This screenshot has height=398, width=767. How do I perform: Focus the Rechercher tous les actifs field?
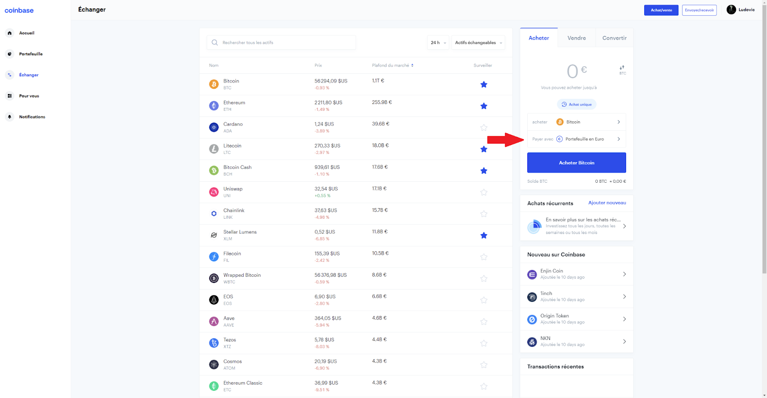coord(281,43)
